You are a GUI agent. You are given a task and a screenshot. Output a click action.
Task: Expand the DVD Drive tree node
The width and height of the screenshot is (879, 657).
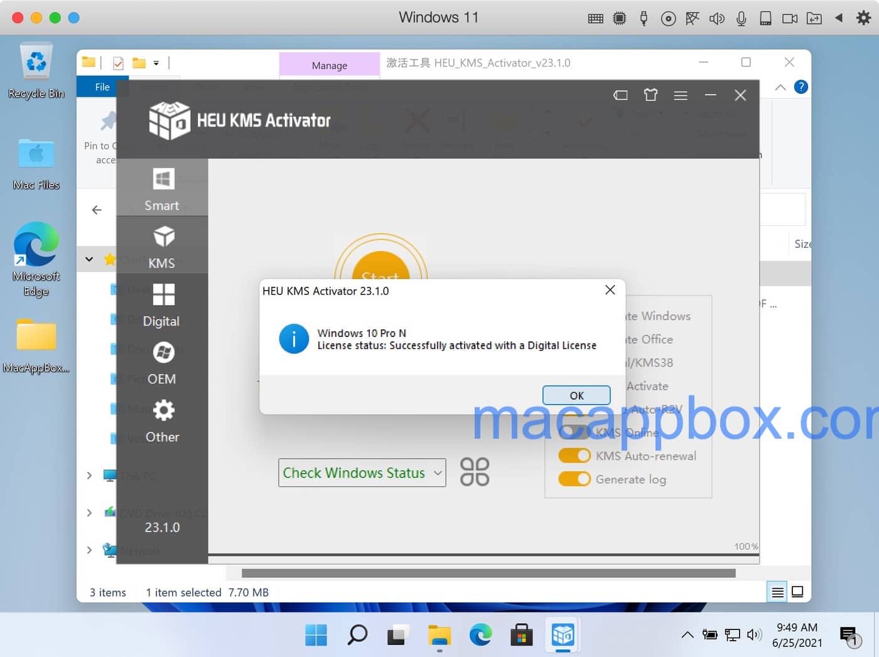pyautogui.click(x=89, y=513)
